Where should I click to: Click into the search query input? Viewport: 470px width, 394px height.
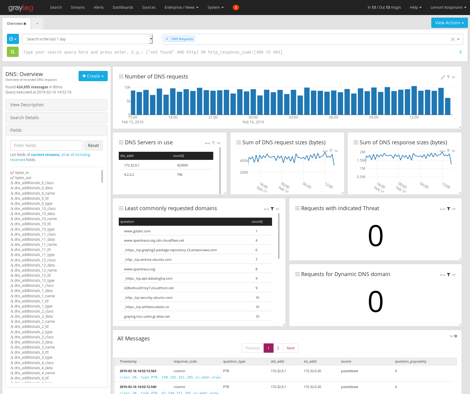(239, 52)
